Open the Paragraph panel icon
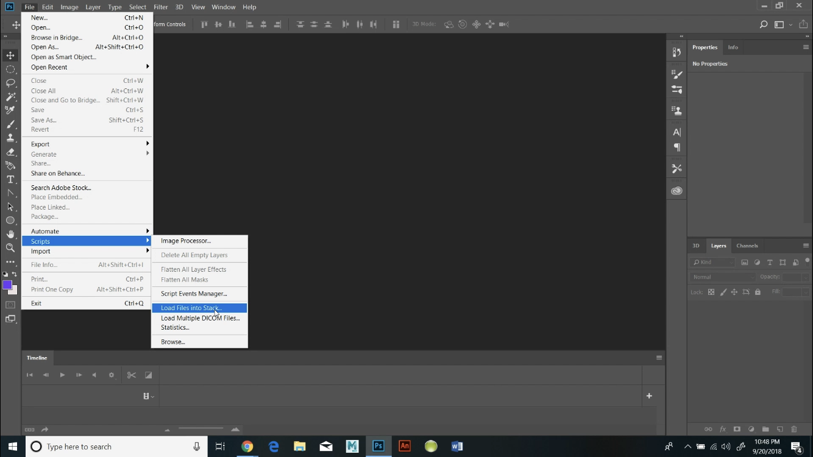The image size is (813, 457). tap(676, 147)
